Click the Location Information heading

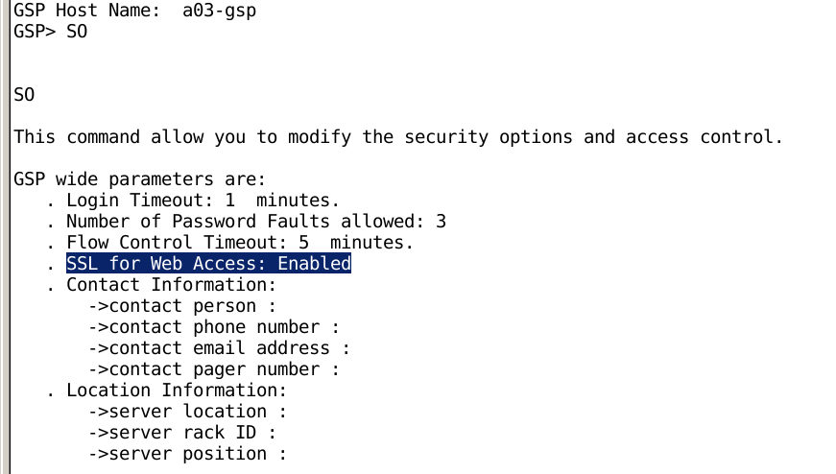(177, 391)
